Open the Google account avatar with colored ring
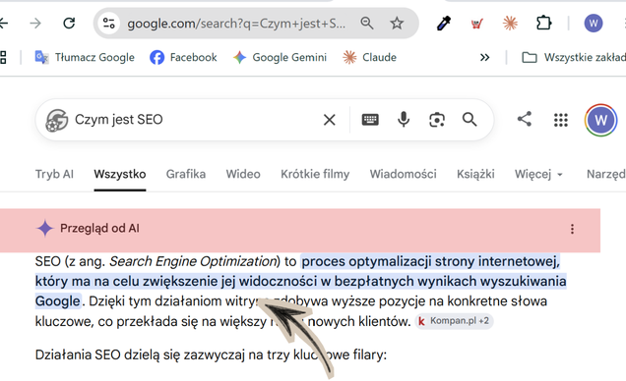The width and height of the screenshot is (626, 381). tap(600, 120)
